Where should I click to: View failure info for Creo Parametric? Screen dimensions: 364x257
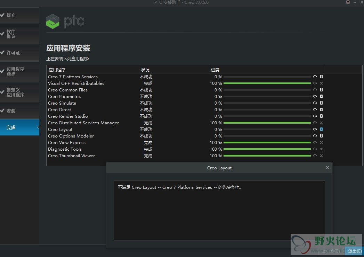321,97
